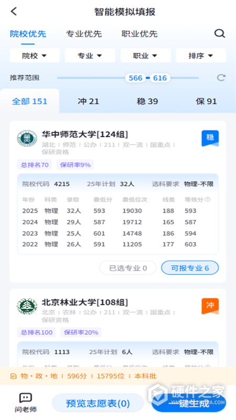This screenshot has width=236, height=420.
Task: Open the 华中师范大学[124组] title
Action: pos(85,134)
